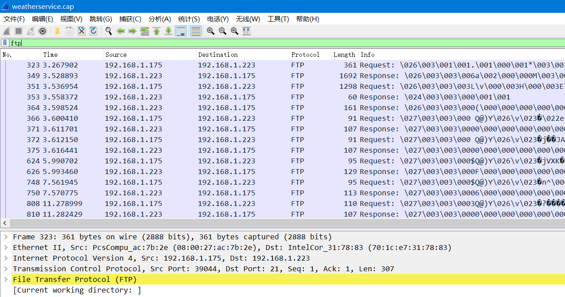Toggle auto-scroll during live capture
Image resolution: width=565 pixels, height=297 pixels.
pyautogui.click(x=180, y=31)
